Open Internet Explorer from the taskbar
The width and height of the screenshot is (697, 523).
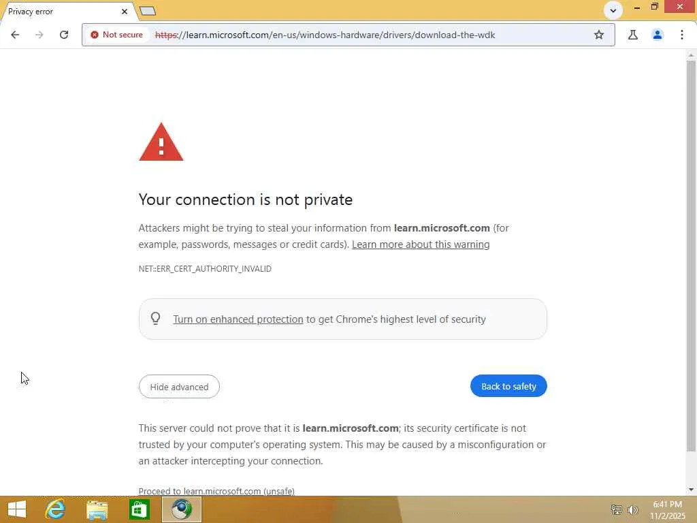(x=55, y=509)
